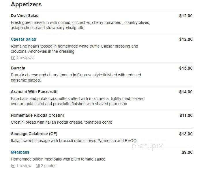The image size is (199, 170).
Task: Click the Arancini With Panzerotti title
Action: pos(34,92)
